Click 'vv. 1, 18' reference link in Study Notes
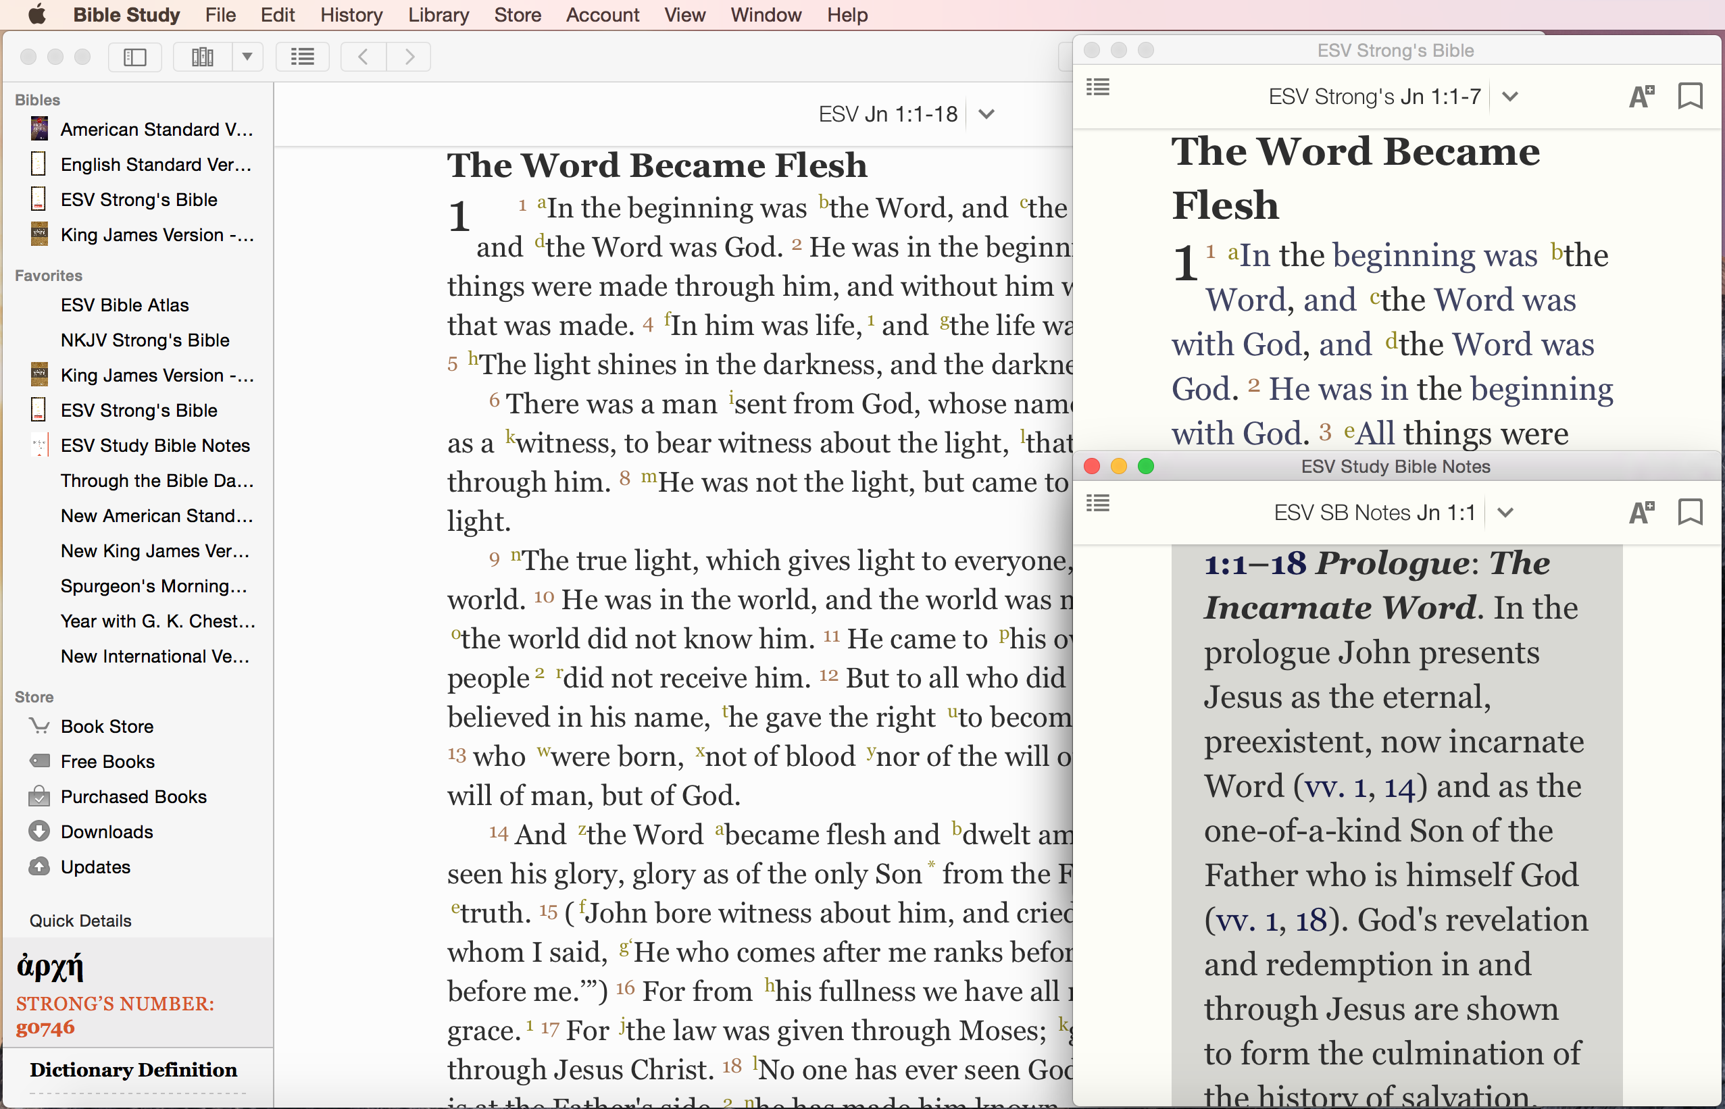The width and height of the screenshot is (1725, 1109). click(1271, 921)
